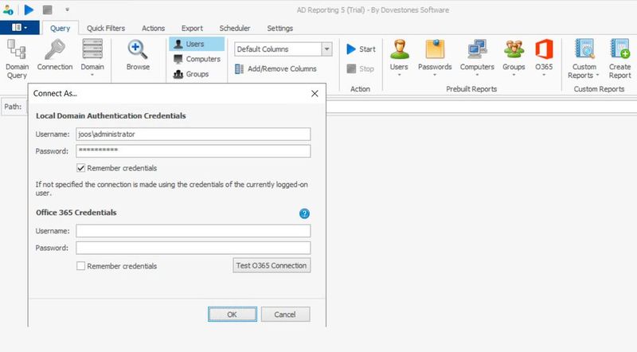Click the local domain Password field

193,151
